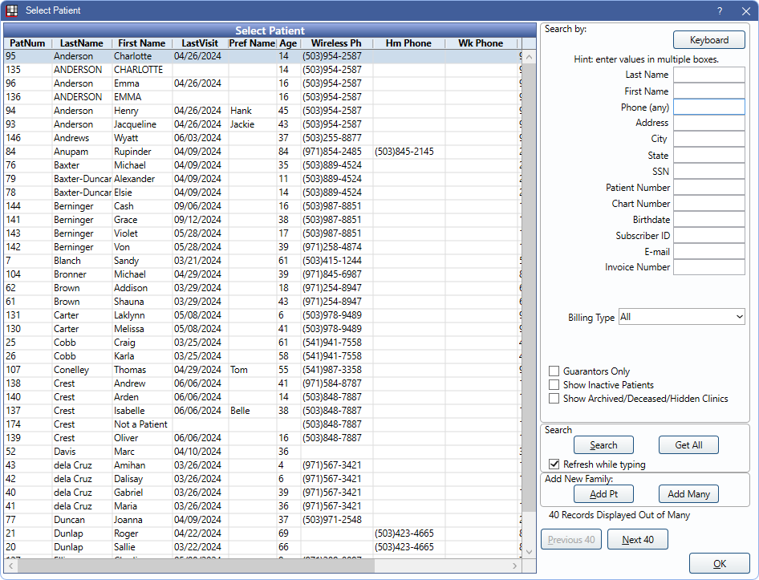
Task: Open the Billing Type dropdown
Action: point(681,317)
